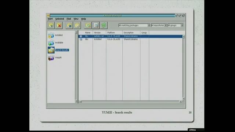Screen dimensions: 235x132
Task: Click the package list scroll down arrow
Action: (184, 99)
